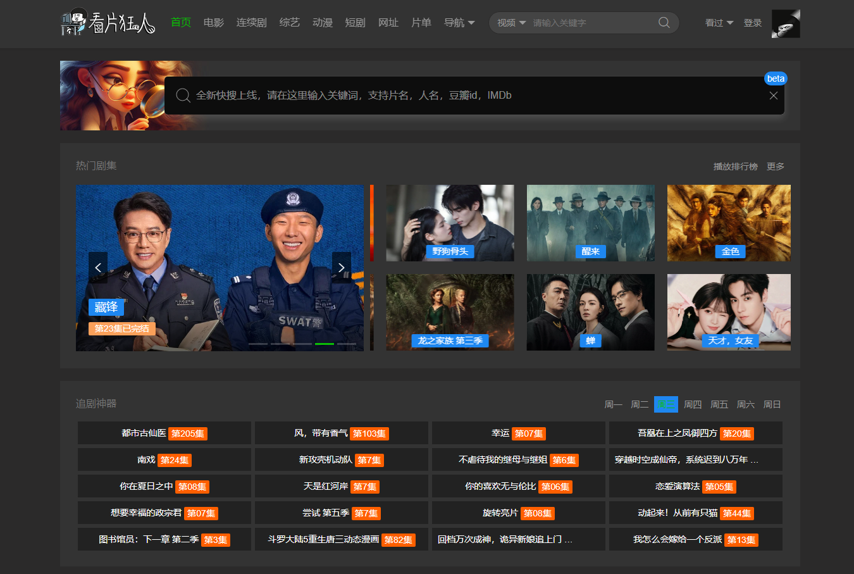
Task: Click the header search magnifier icon
Action: (x=664, y=23)
